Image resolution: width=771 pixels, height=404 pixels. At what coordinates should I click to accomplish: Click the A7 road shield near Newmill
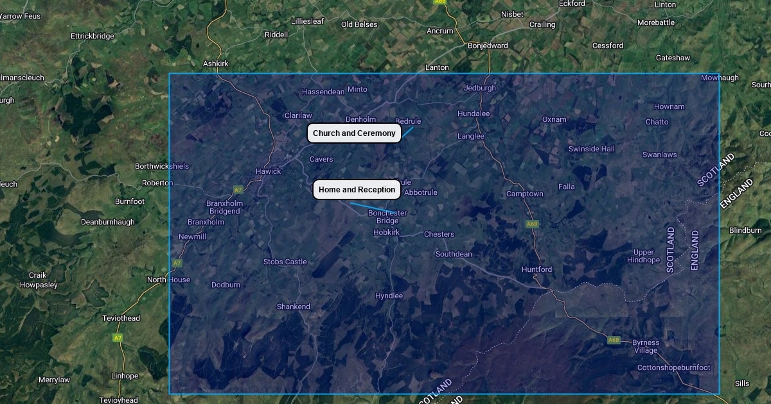pos(177,263)
